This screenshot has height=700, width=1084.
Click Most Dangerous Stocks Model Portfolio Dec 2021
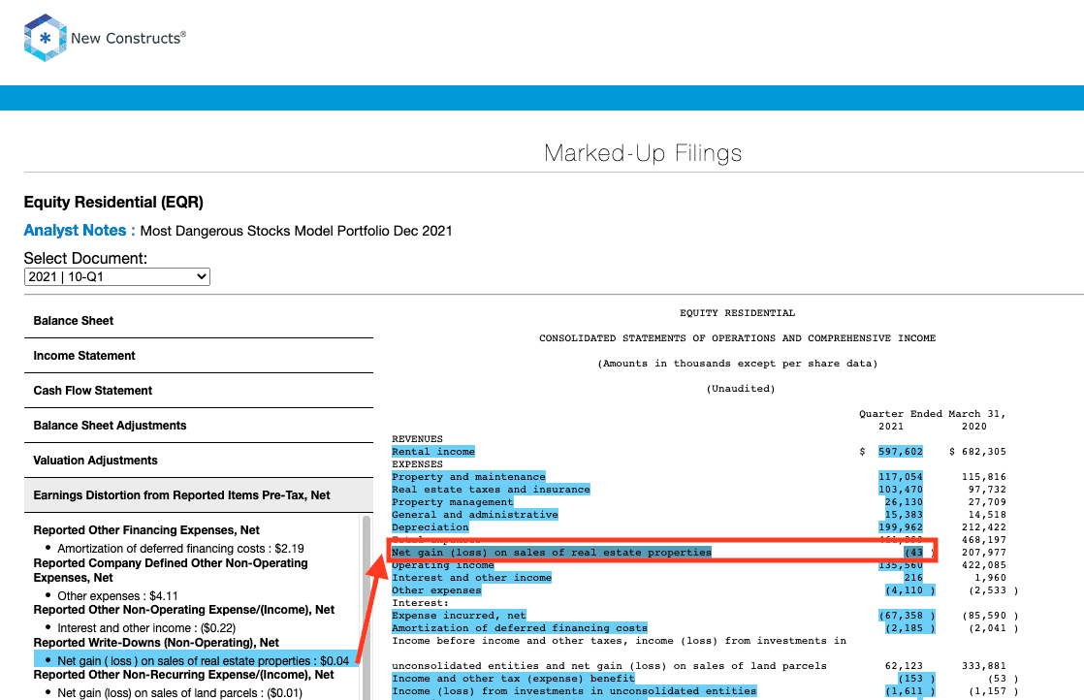point(296,231)
